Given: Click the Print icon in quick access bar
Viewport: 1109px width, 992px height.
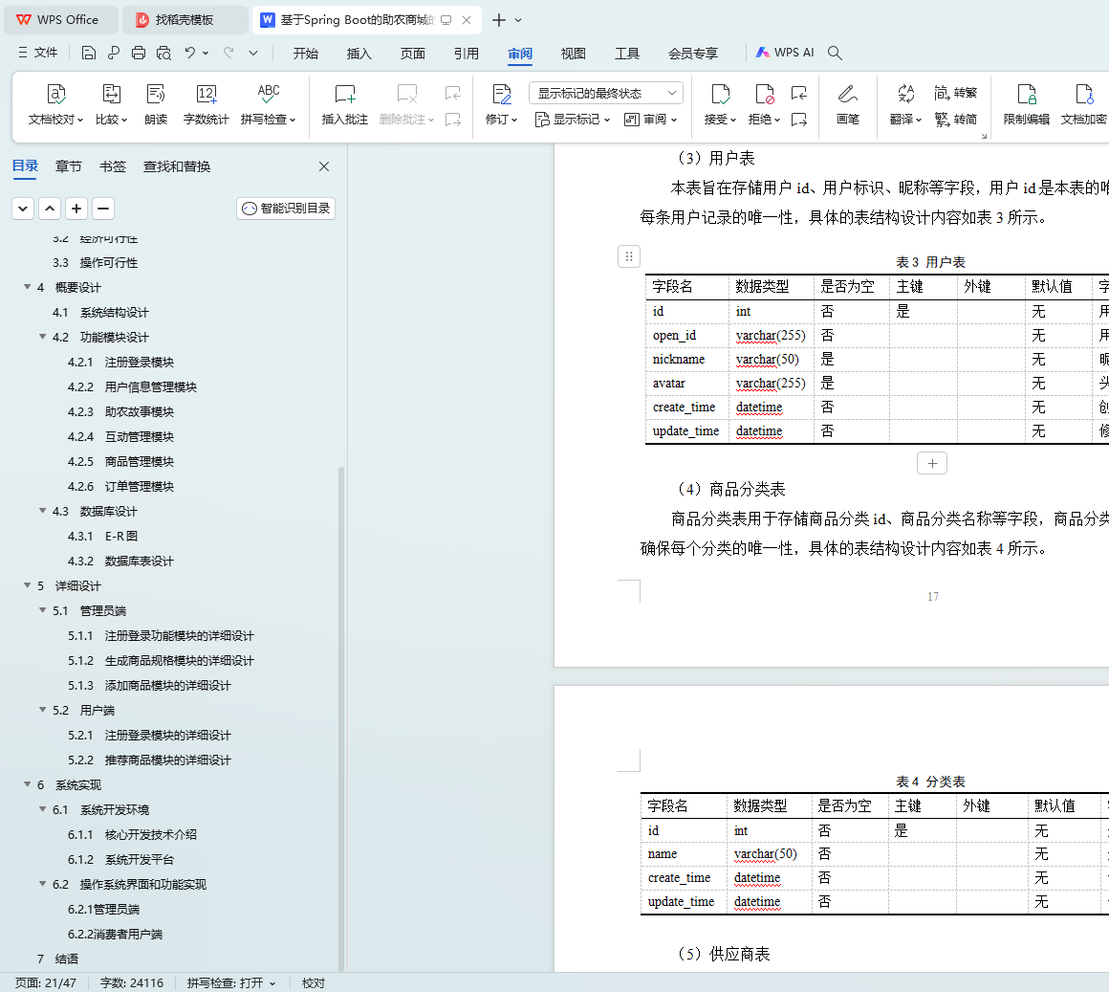Looking at the screenshot, I should pyautogui.click(x=139, y=53).
